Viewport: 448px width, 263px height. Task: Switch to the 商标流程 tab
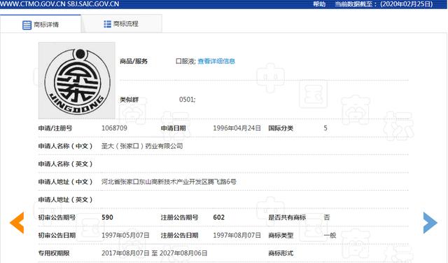(x=121, y=24)
